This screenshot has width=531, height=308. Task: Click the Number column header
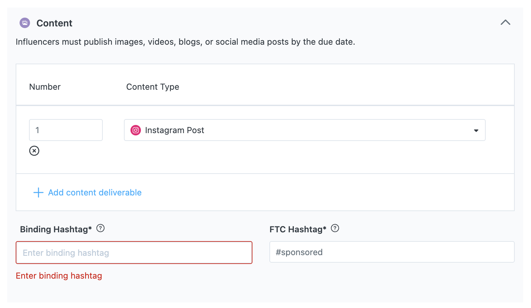[x=45, y=87]
